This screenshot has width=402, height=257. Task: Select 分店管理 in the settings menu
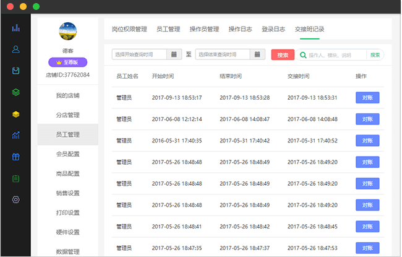click(x=67, y=115)
